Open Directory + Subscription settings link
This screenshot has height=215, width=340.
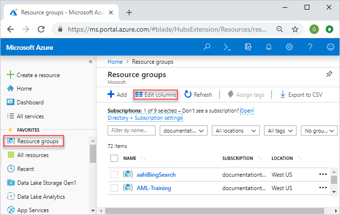pos(145,118)
